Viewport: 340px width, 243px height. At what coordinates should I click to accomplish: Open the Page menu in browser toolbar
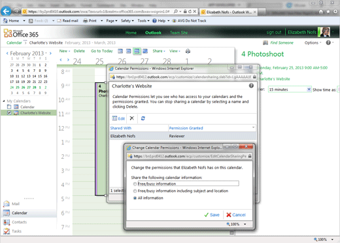[x=112, y=21]
